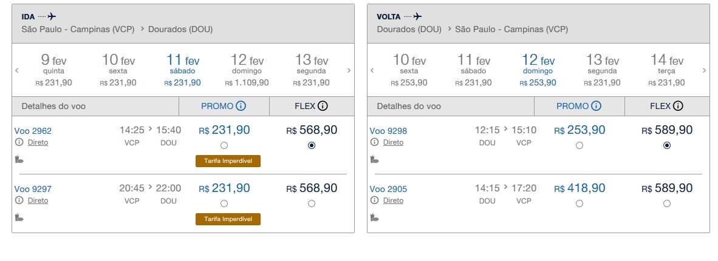
Task: Show earlier outbound dates with the left arrow
Action: [17, 70]
